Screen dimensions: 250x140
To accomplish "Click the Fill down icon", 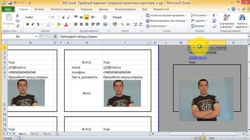I will [x=214, y=21].
